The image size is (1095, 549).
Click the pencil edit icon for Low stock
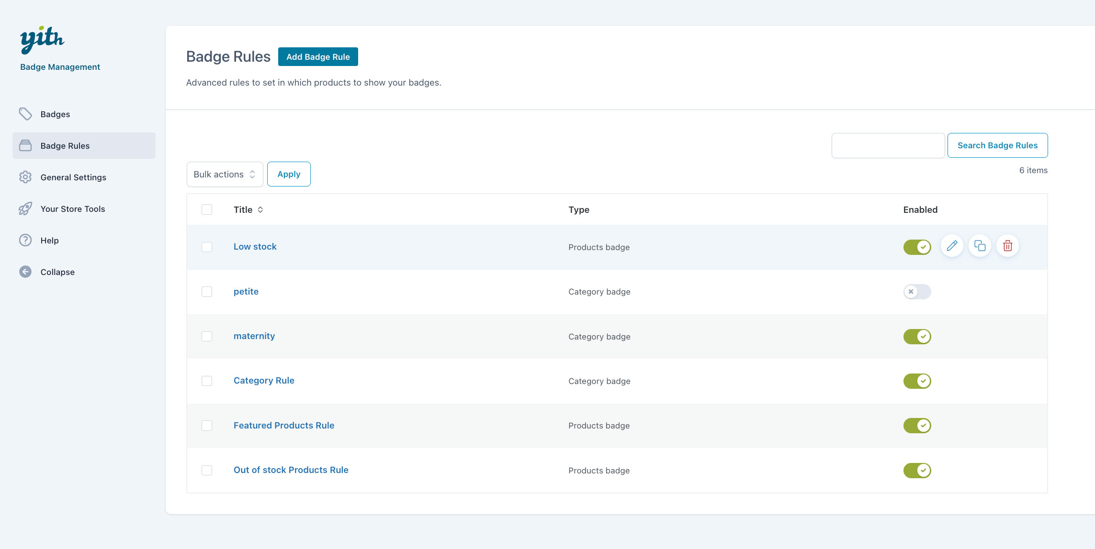click(x=952, y=246)
